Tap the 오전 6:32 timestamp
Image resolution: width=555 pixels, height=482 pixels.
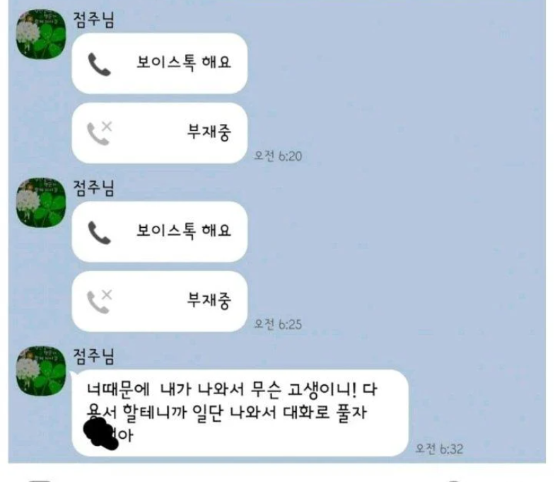point(439,449)
